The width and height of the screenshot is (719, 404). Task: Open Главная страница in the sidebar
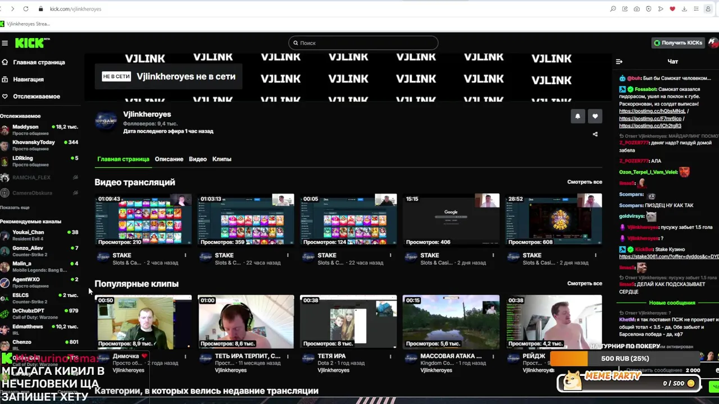[x=39, y=62]
